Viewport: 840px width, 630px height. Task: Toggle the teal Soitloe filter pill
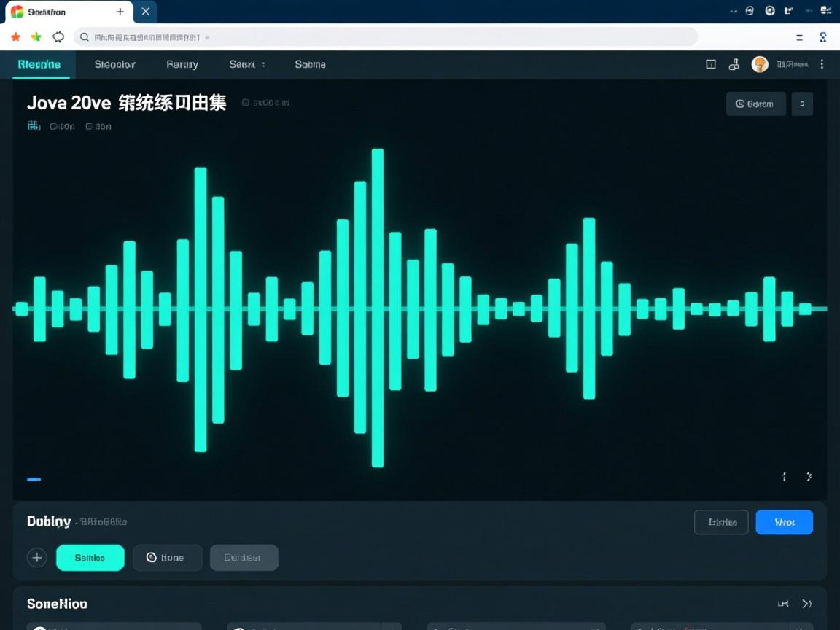coord(90,557)
